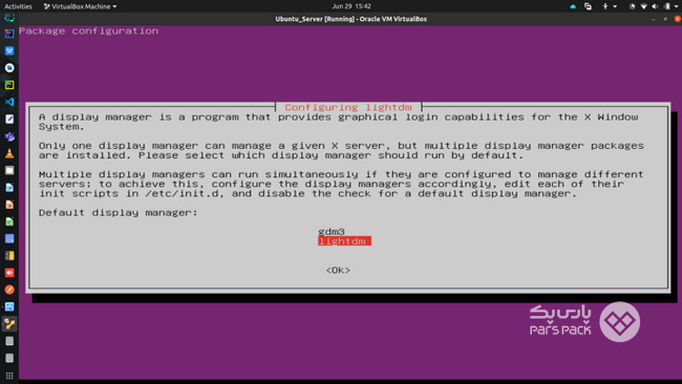Open the Files manager dock icon
The image size is (682, 384).
[9, 170]
